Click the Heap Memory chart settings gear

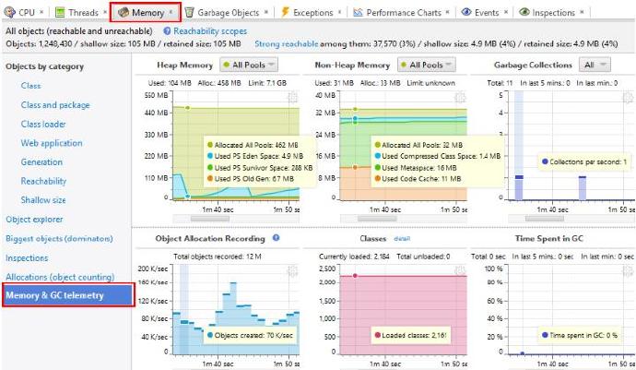pos(292,98)
